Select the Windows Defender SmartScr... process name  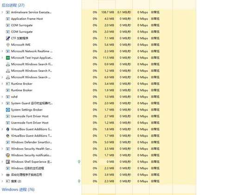tap(32, 142)
